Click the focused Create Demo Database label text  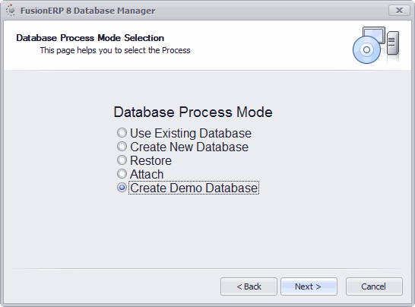(x=194, y=188)
